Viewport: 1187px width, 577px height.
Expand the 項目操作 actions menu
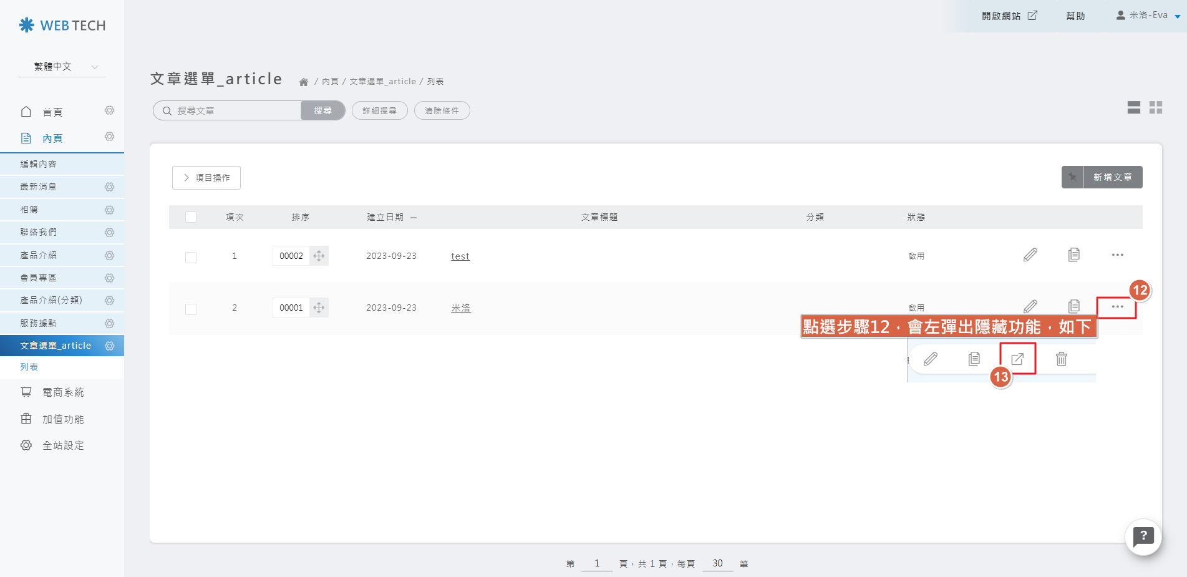[x=206, y=178]
